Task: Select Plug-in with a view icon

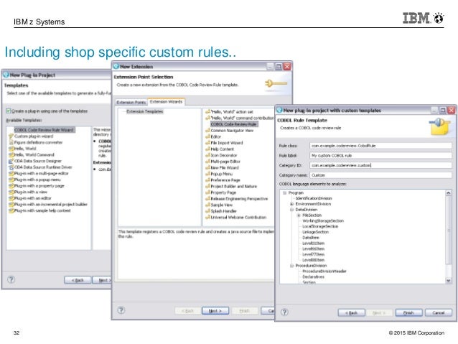Action: coord(11,192)
